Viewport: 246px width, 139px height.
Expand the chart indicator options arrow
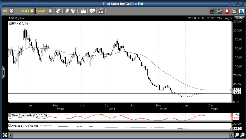pos(97,11)
